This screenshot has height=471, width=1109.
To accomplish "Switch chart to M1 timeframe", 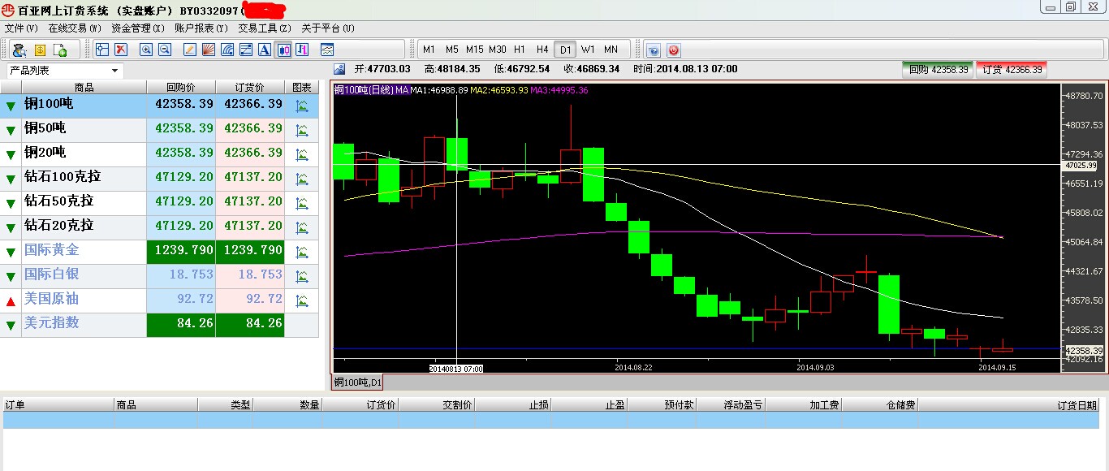I will tap(429, 50).
